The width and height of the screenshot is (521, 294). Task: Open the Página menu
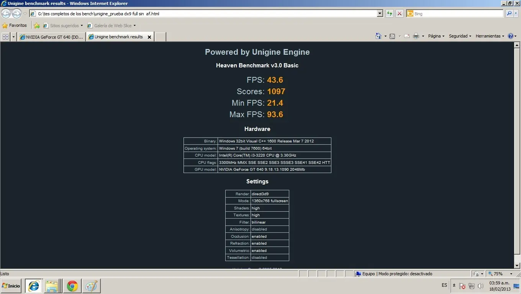pos(436,36)
